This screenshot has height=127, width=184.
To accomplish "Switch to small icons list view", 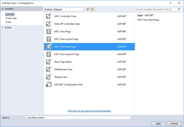I will point(93,9).
